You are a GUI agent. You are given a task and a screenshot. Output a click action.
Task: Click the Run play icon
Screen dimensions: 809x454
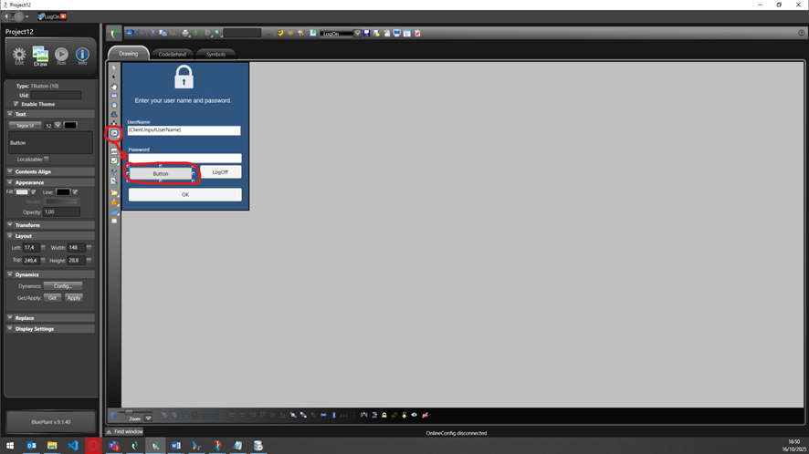click(x=61, y=56)
